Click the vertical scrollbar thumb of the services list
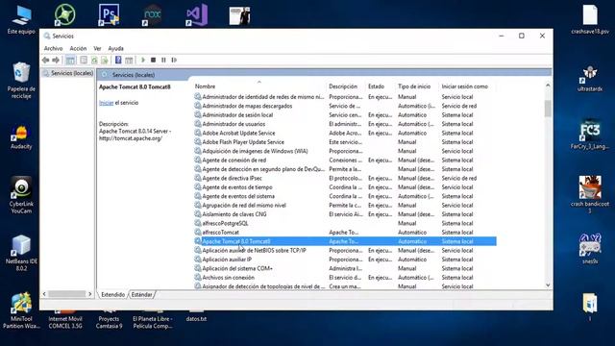The image size is (615, 346). (x=548, y=109)
